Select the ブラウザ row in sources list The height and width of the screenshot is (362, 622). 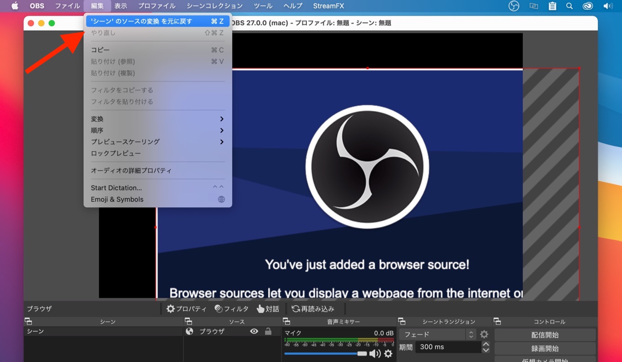(232, 331)
